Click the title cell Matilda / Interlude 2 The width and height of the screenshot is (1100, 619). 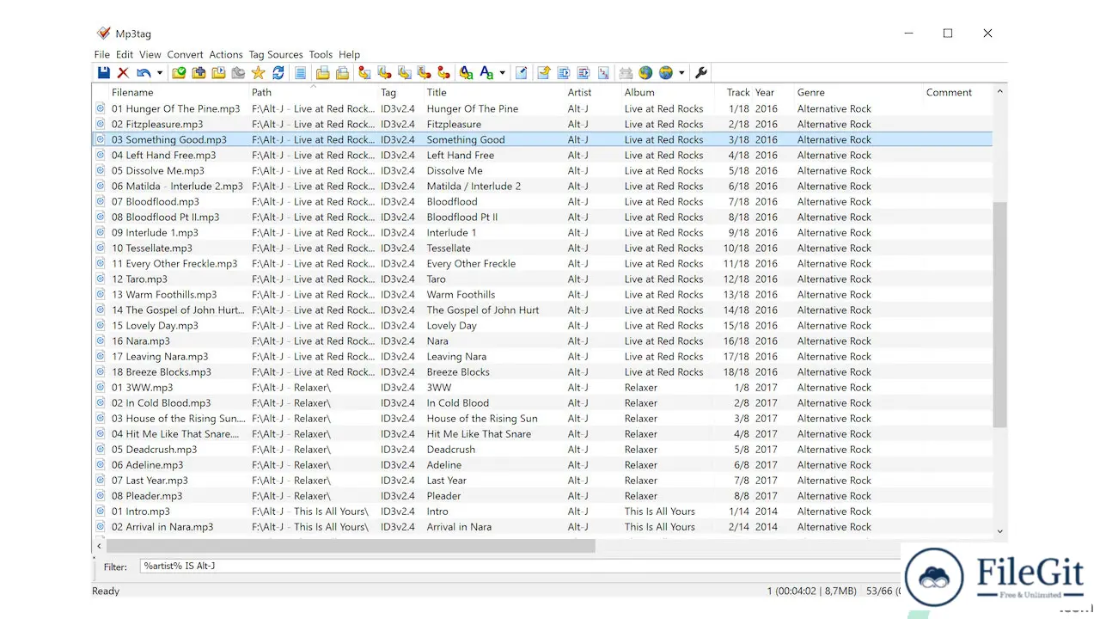point(474,187)
